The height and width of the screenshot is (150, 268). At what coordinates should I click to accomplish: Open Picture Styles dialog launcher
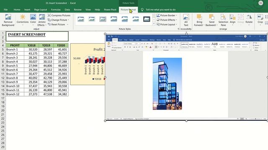click(x=178, y=29)
